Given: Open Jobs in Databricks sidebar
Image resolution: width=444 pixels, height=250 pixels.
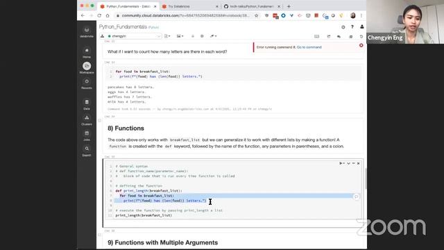Looking at the screenshot, I should (87, 136).
